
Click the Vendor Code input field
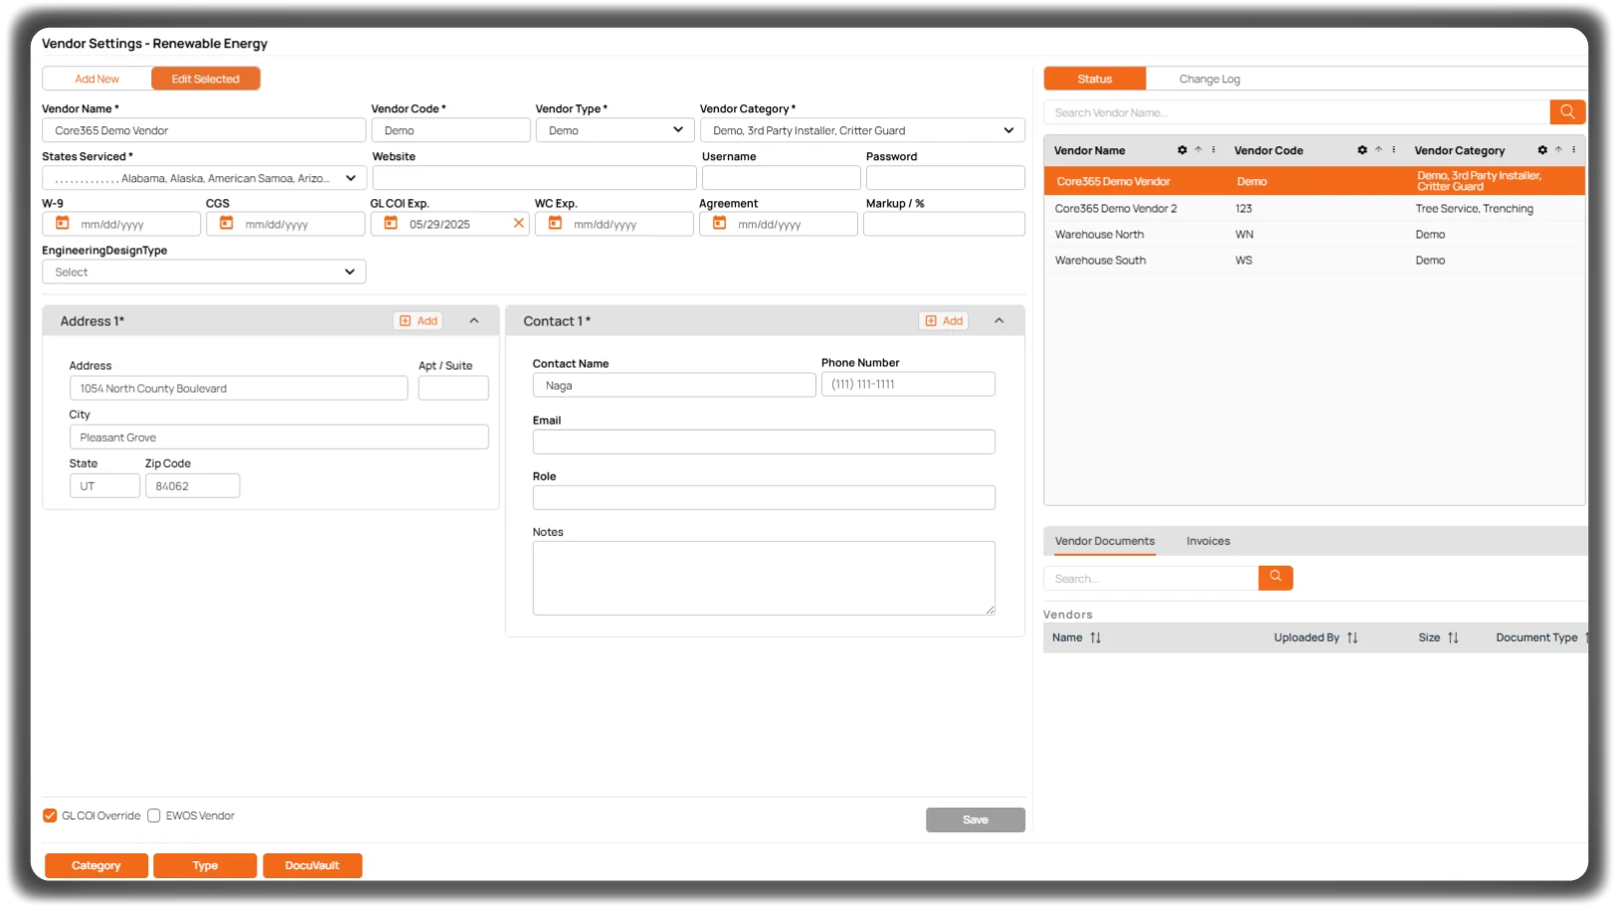(450, 130)
